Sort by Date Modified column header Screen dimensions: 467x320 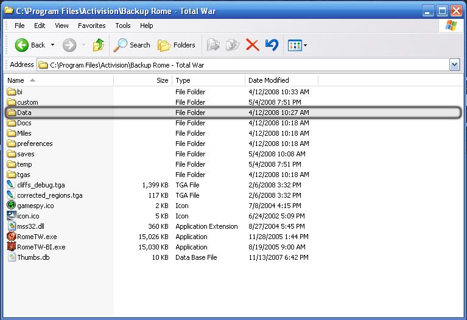[281, 80]
